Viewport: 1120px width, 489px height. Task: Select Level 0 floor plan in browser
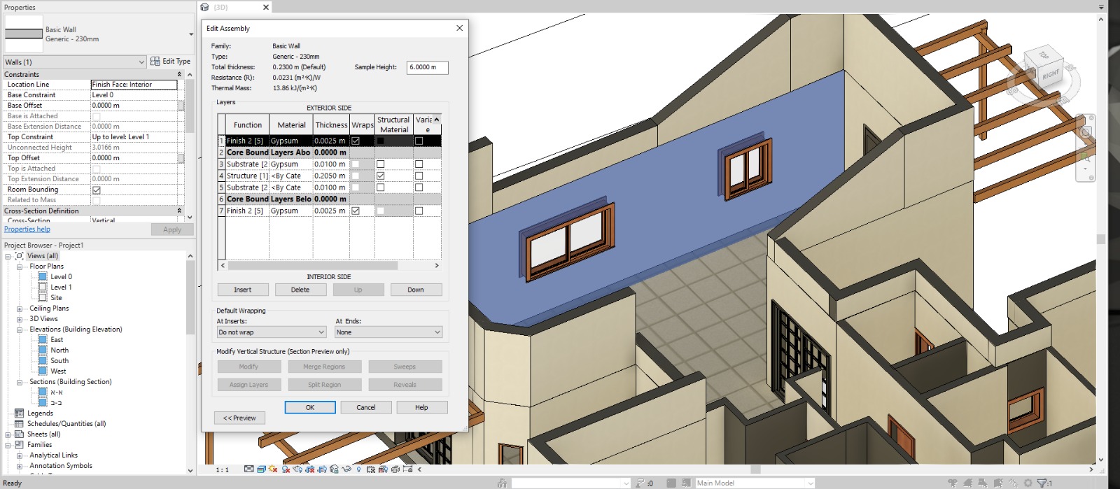click(x=61, y=277)
